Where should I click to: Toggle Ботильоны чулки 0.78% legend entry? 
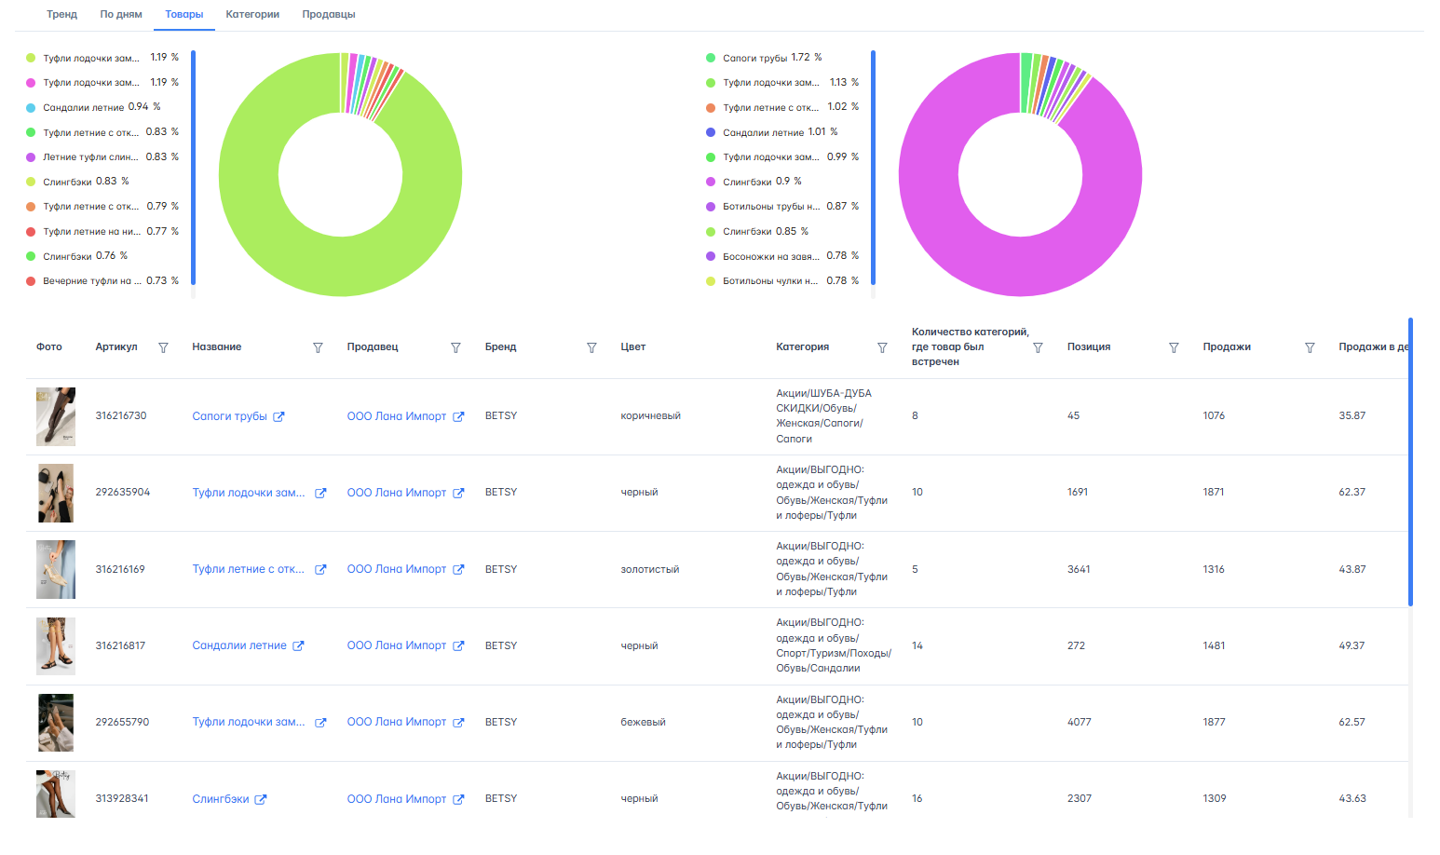point(772,281)
